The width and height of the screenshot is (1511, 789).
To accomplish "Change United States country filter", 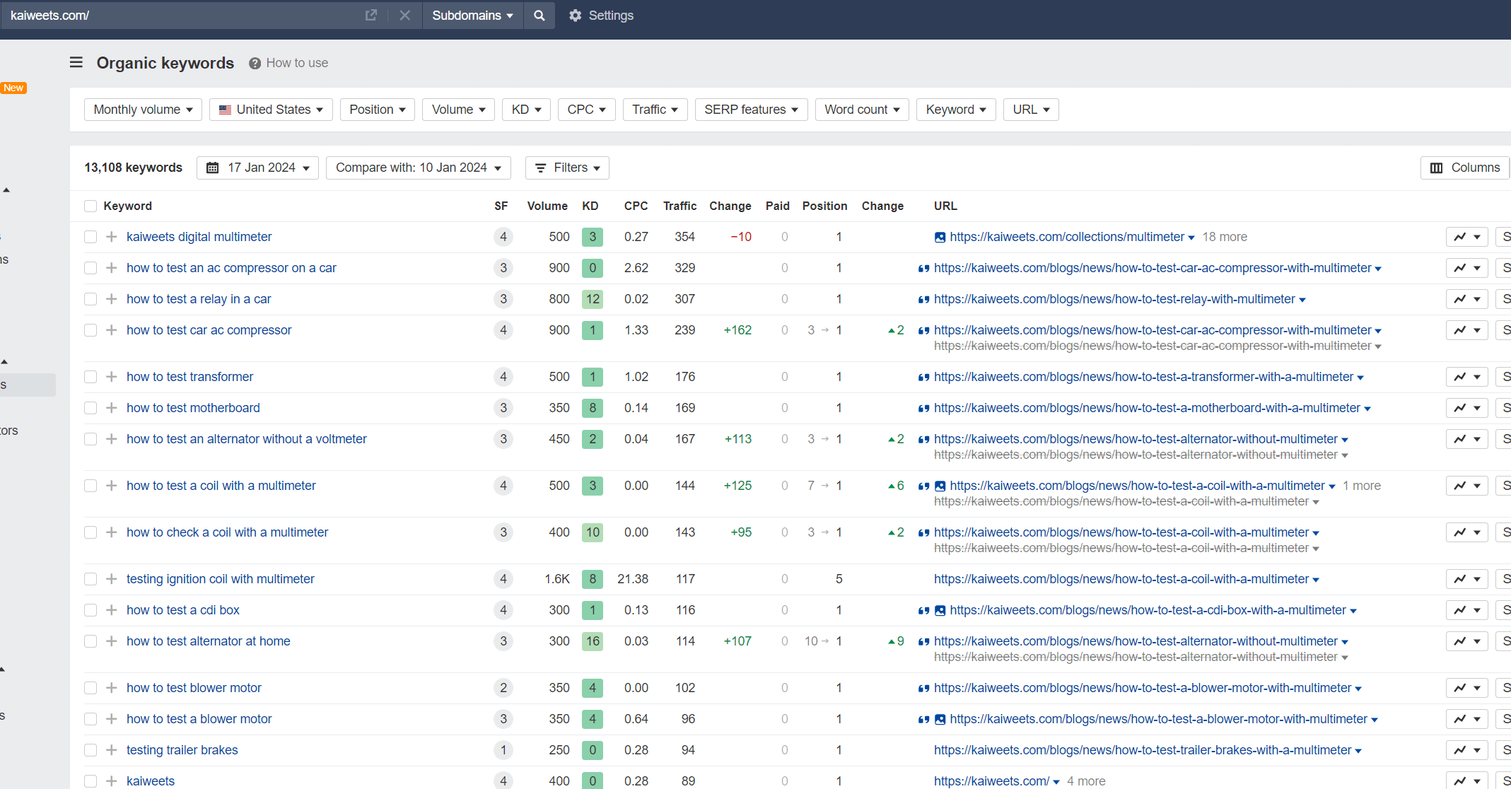I will click(x=271, y=110).
